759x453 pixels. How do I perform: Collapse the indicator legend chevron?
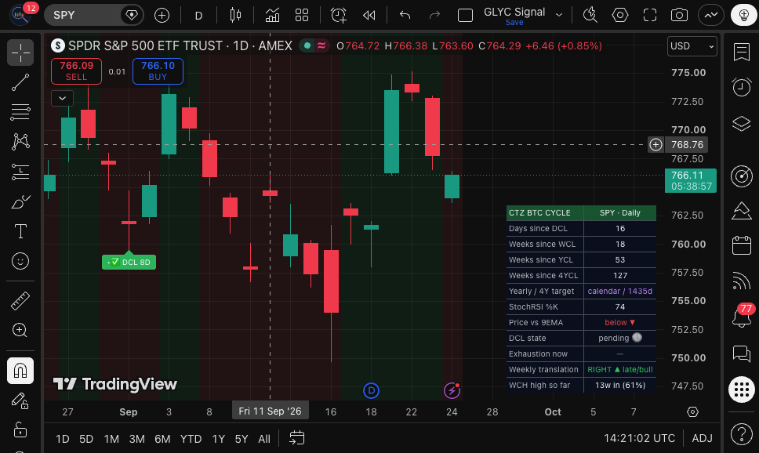pyautogui.click(x=63, y=98)
